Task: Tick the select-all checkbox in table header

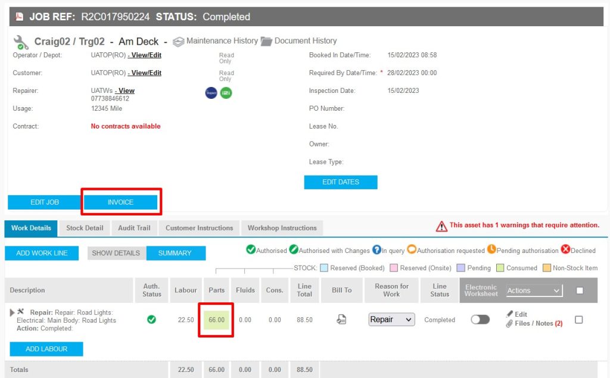Action: (580, 290)
